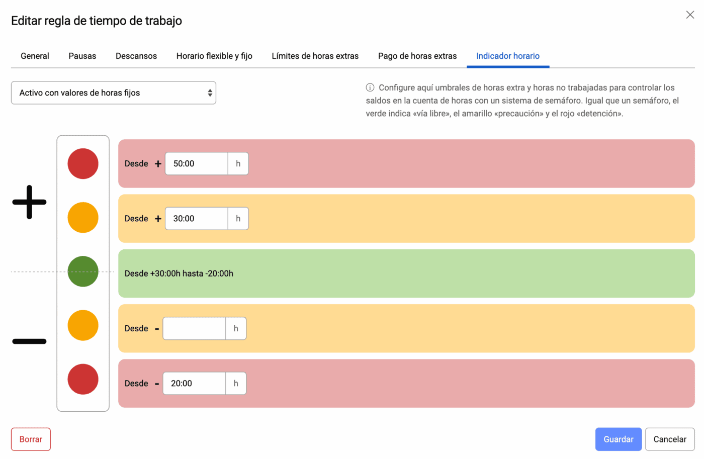
Task: Switch to the General tab
Action: (x=35, y=56)
